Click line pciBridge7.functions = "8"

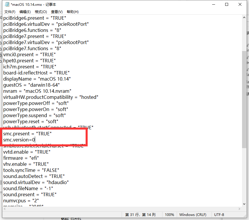pos(32,48)
